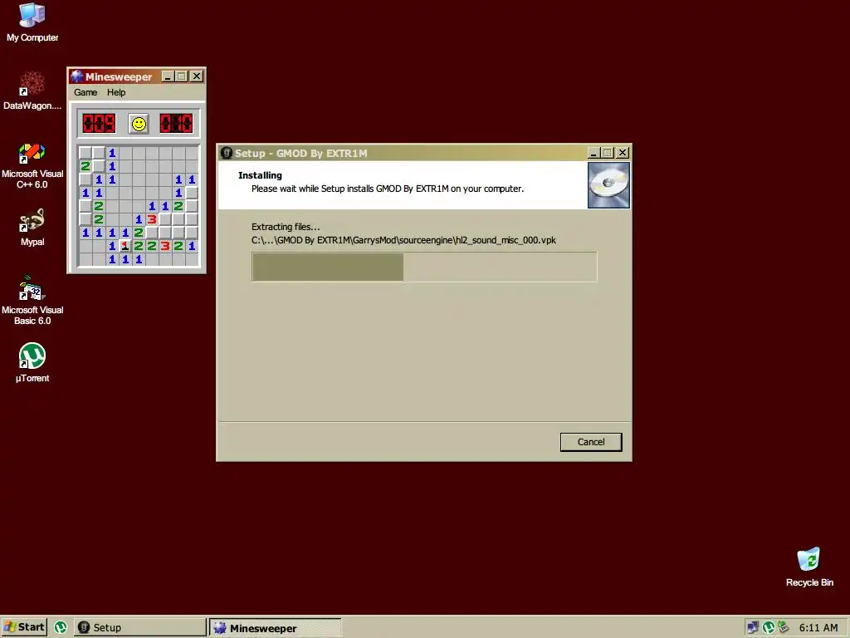Click the 6:11 AM taskbar clock

click(x=818, y=628)
